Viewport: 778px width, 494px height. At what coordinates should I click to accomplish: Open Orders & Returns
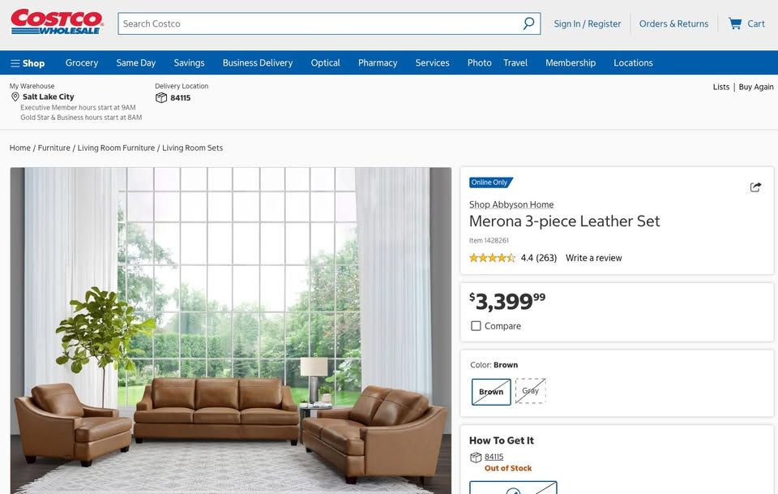(673, 24)
